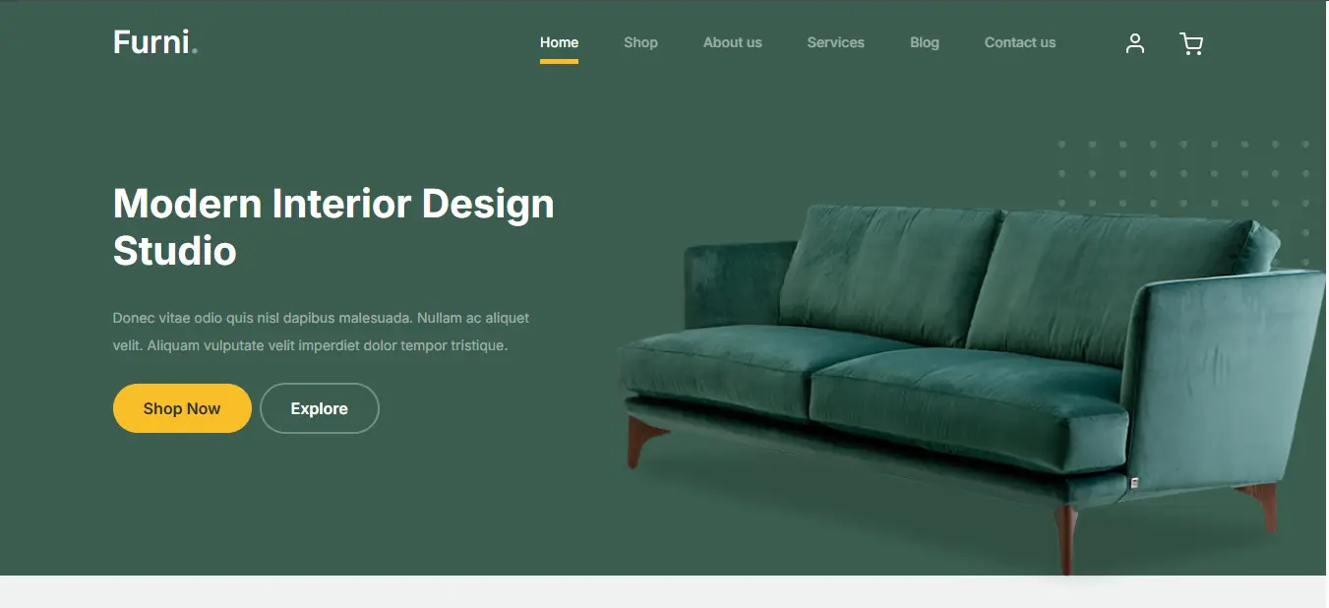Navigate to Services
Viewport: 1329px width, 608px height.
(x=835, y=42)
